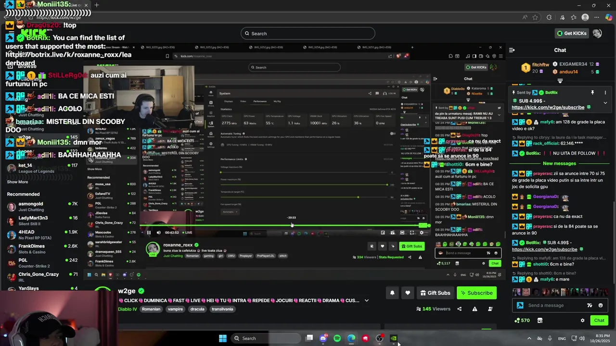Expand the pinned message chevron
Viewport: 616px width, 346px height.
coord(605,102)
